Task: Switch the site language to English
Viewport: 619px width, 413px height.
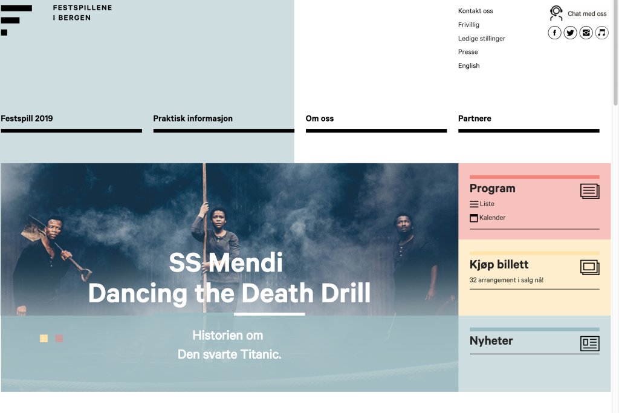Action: click(x=468, y=66)
